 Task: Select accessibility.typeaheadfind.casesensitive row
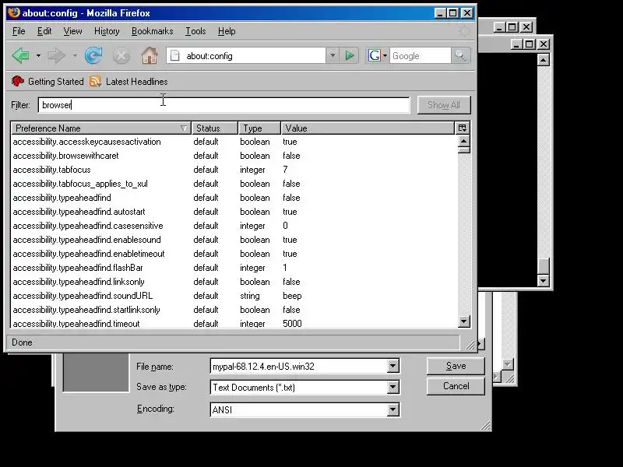pos(234,226)
